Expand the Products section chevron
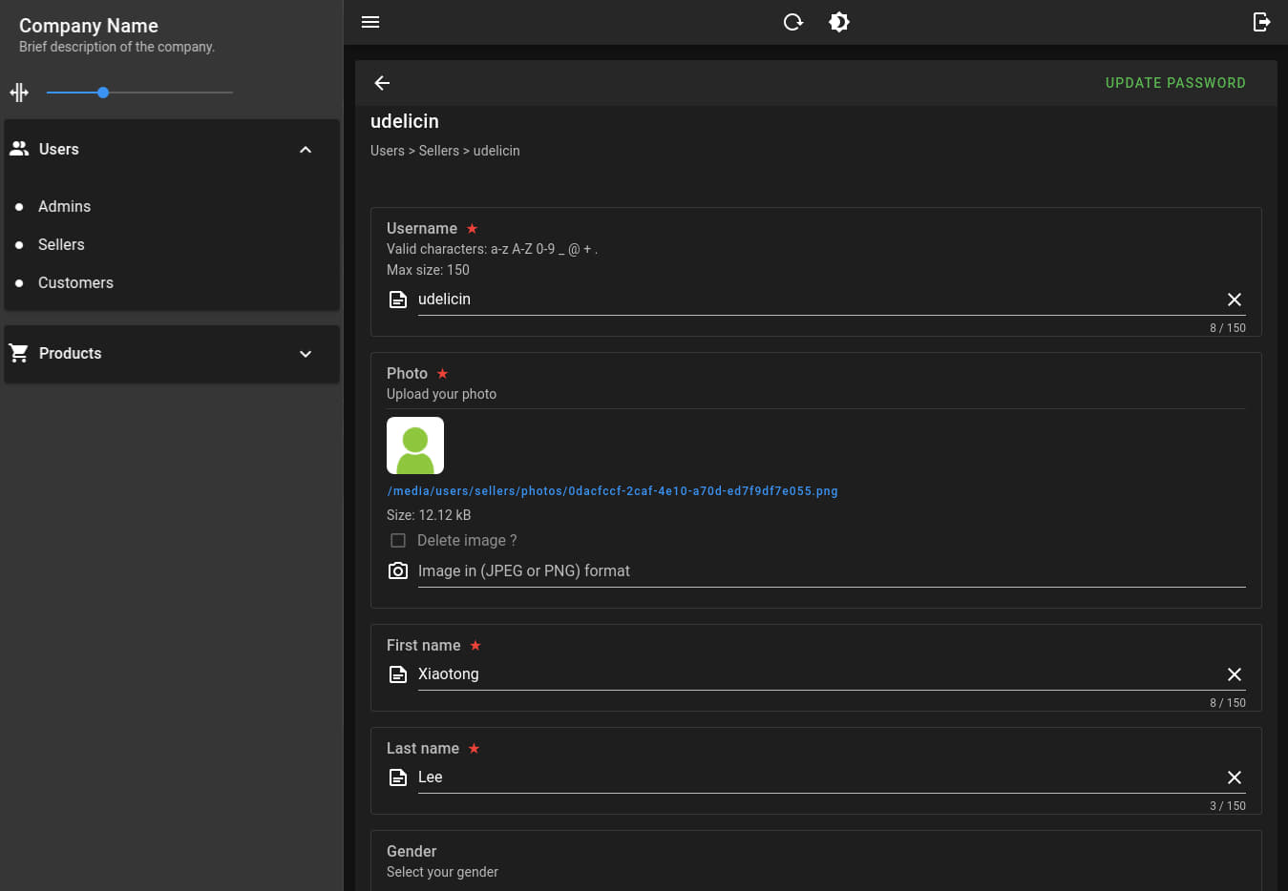Image resolution: width=1288 pixels, height=891 pixels. point(306,354)
